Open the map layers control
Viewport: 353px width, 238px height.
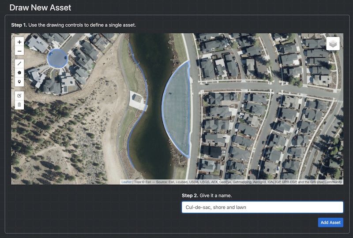(x=333, y=43)
